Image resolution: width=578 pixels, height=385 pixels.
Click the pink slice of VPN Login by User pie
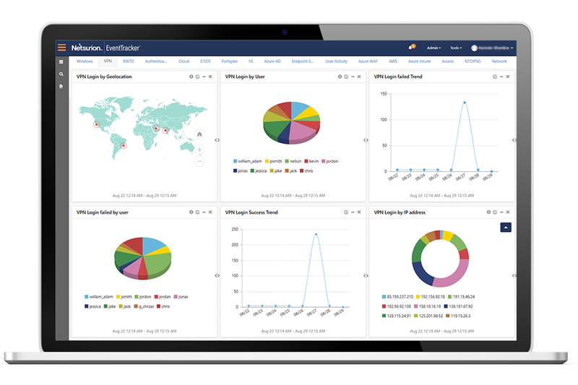(302, 131)
